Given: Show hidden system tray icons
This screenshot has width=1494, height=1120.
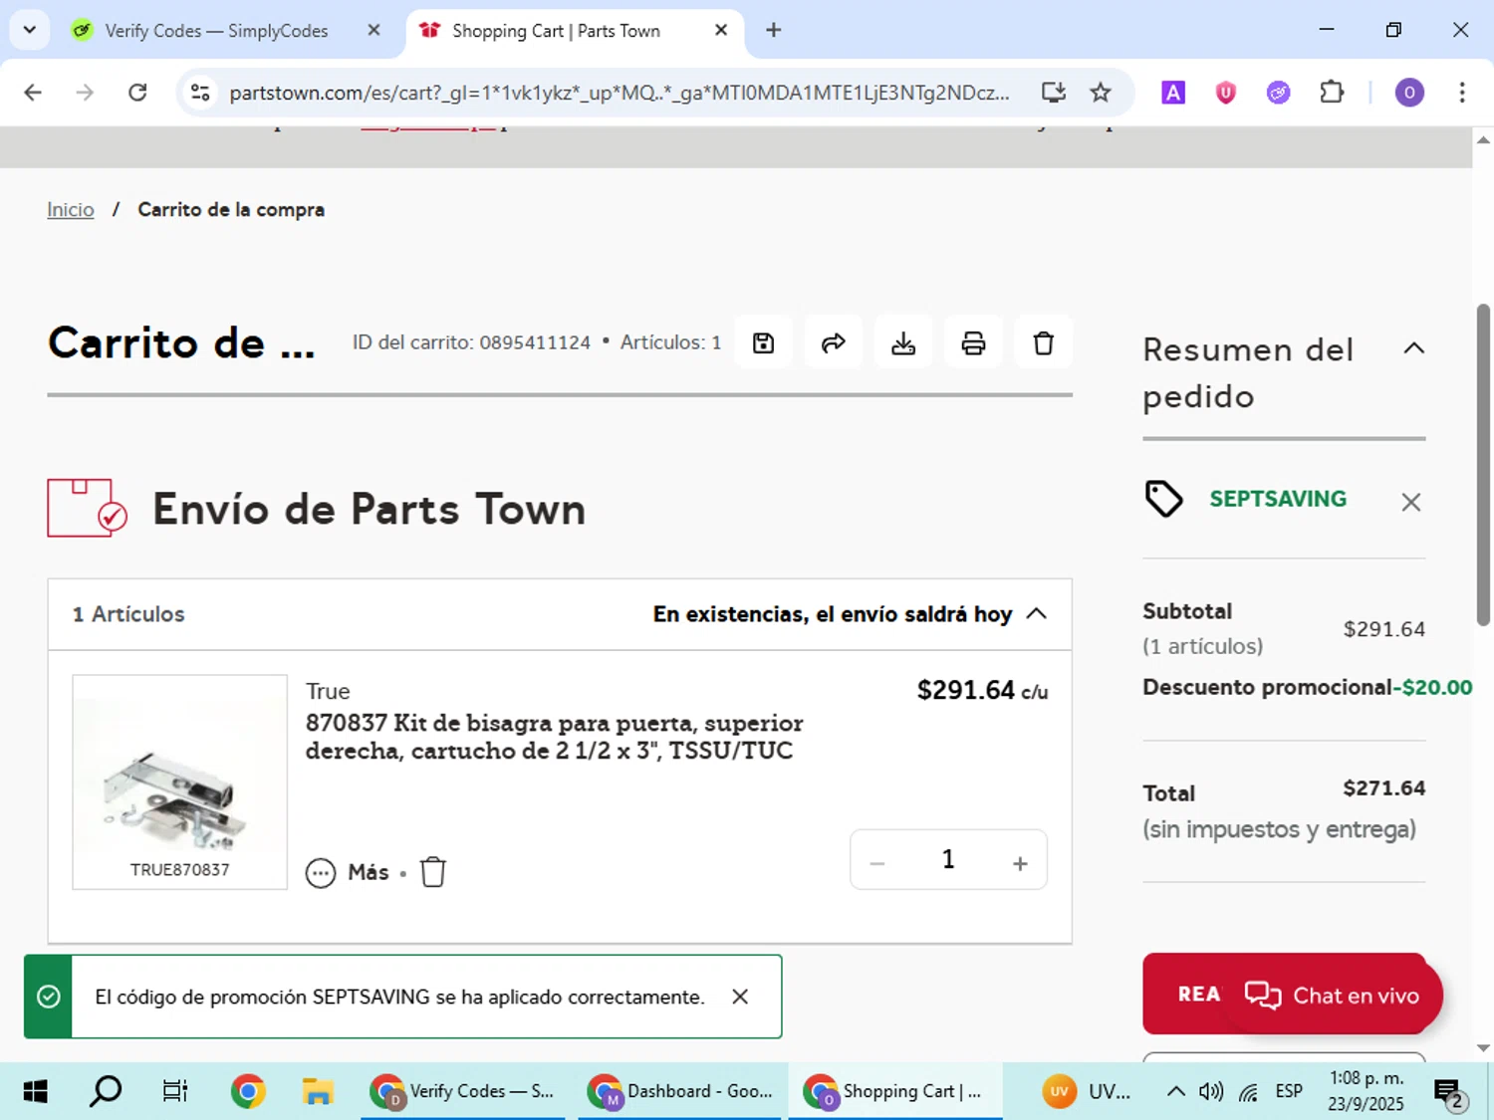Looking at the screenshot, I should [x=1175, y=1091].
